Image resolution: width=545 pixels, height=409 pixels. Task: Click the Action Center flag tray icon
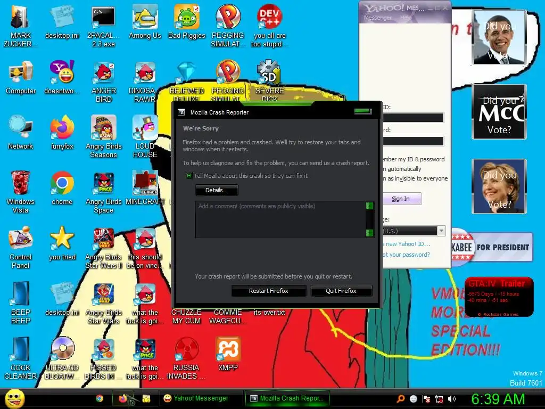(x=426, y=398)
